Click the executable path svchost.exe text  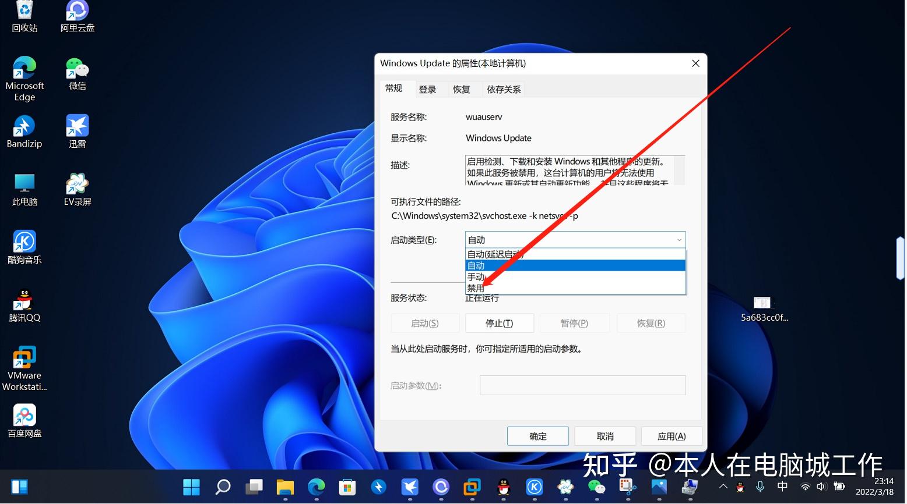tap(485, 216)
